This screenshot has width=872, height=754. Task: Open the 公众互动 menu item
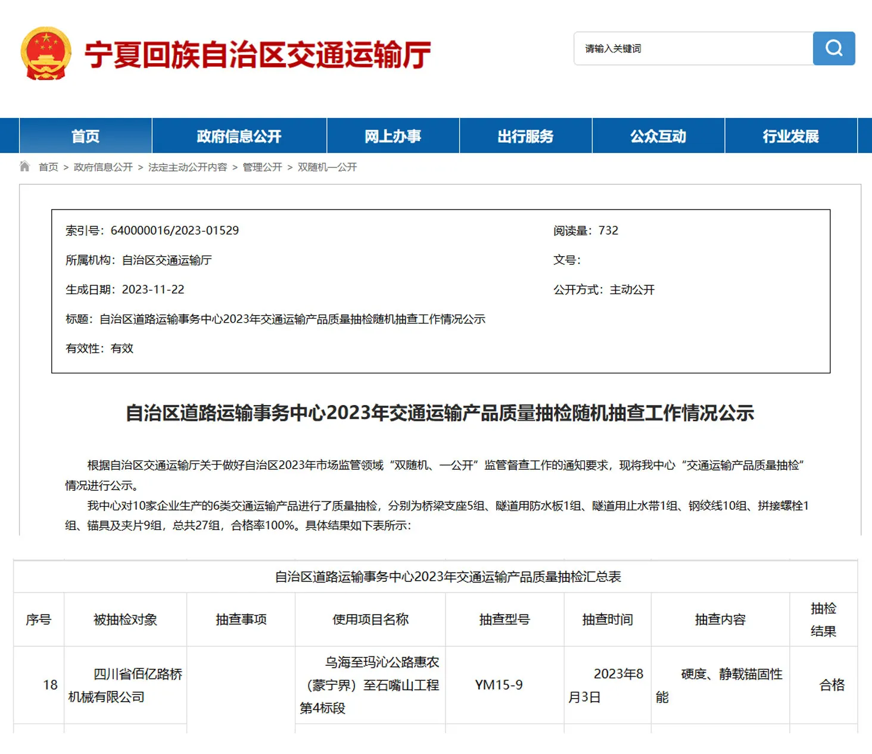[x=657, y=136]
